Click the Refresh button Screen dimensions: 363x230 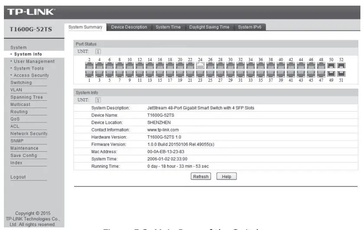(201, 176)
